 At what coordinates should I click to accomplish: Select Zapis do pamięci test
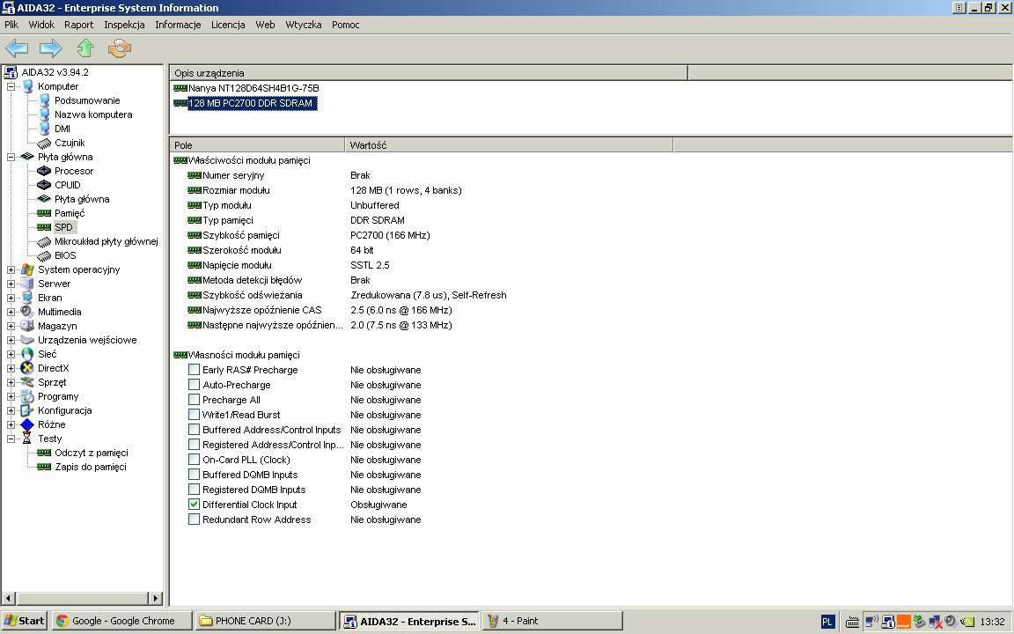click(x=91, y=467)
